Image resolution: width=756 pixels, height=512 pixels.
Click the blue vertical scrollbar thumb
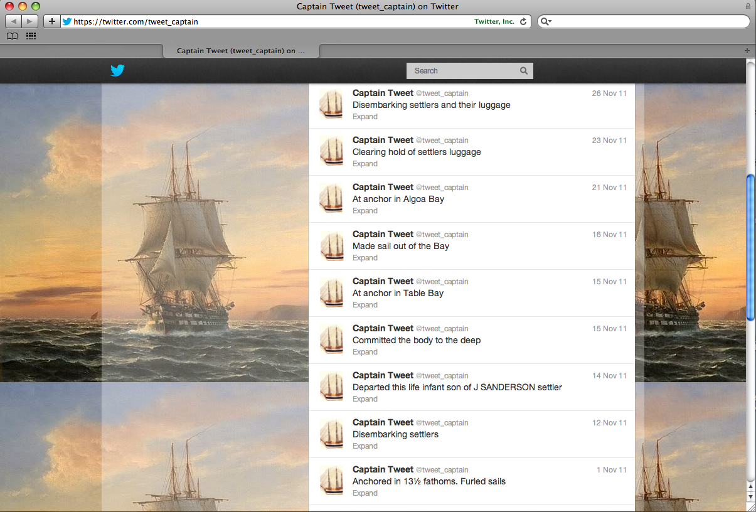click(x=750, y=248)
